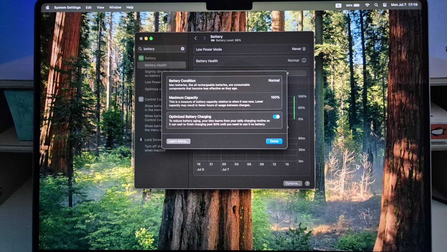Click the magnifier icon in sidebar search
This screenshot has height=252, width=447.
point(140,49)
